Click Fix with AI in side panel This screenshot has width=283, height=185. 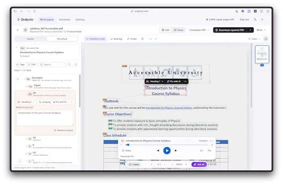60,102
